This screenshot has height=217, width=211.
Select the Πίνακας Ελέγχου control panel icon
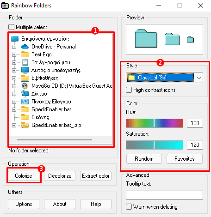click(25, 102)
